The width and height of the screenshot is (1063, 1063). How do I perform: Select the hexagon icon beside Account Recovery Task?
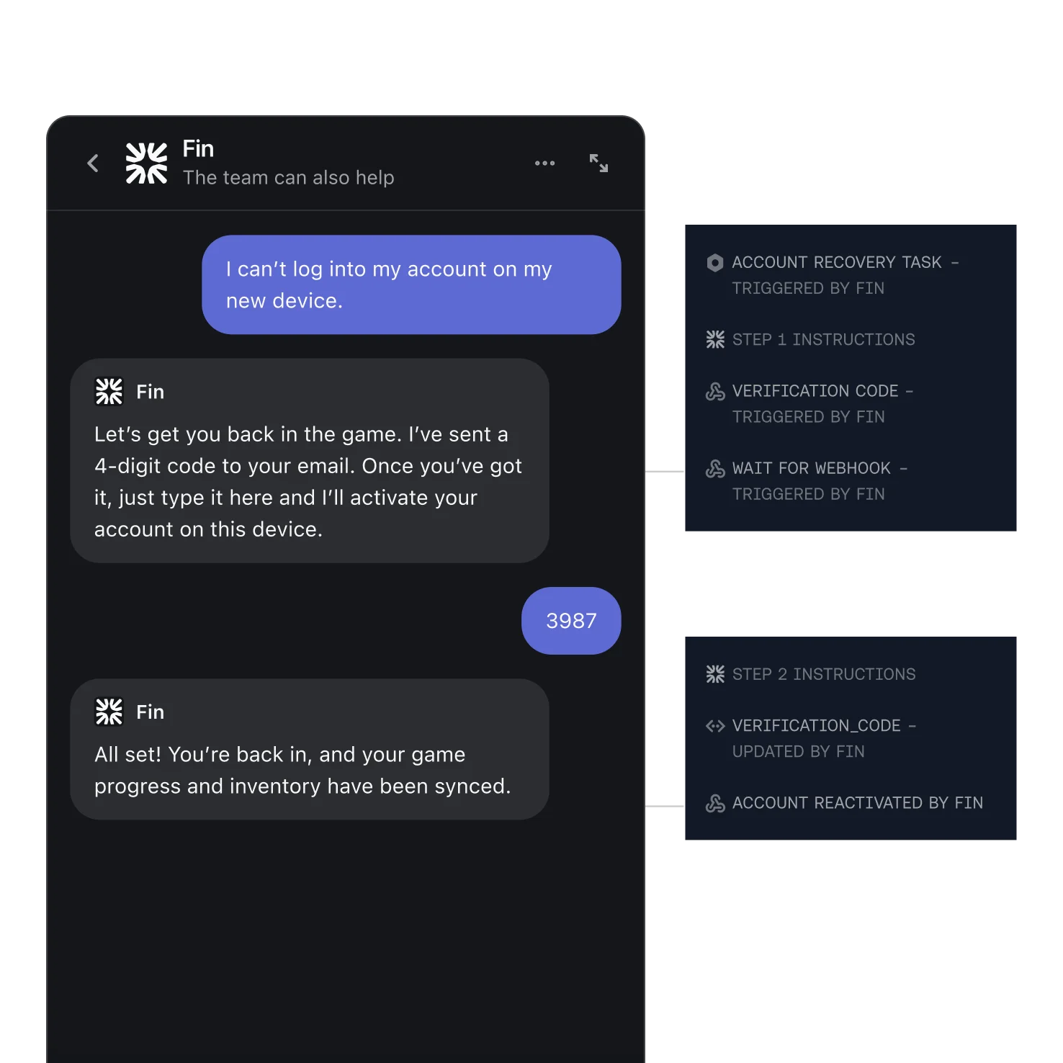[714, 263]
